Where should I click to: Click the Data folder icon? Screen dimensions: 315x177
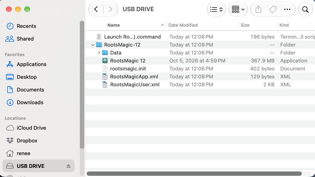coord(105,53)
